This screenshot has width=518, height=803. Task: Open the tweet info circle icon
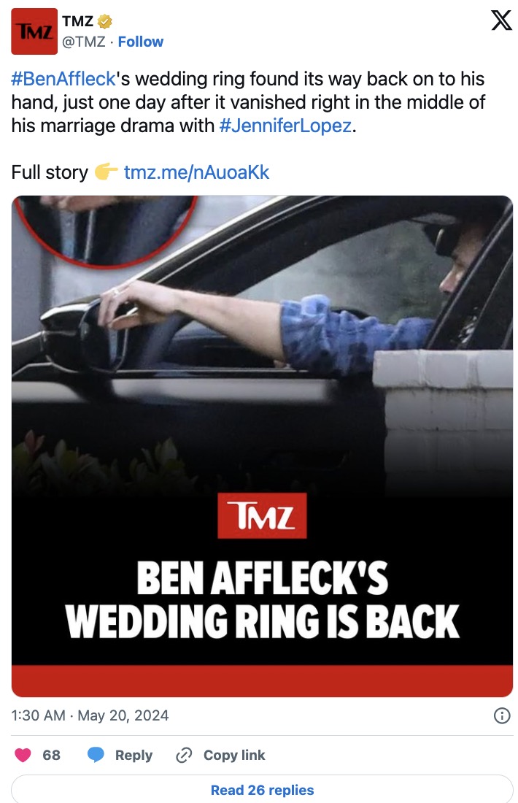(502, 715)
